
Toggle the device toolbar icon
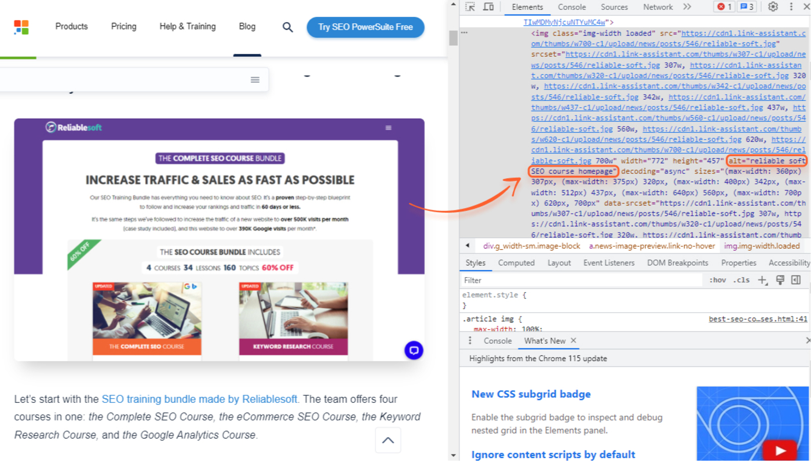pos(488,7)
